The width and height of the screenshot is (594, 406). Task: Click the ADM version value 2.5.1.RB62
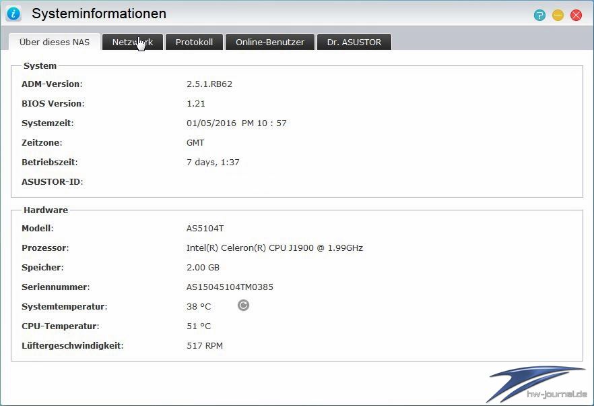click(209, 84)
